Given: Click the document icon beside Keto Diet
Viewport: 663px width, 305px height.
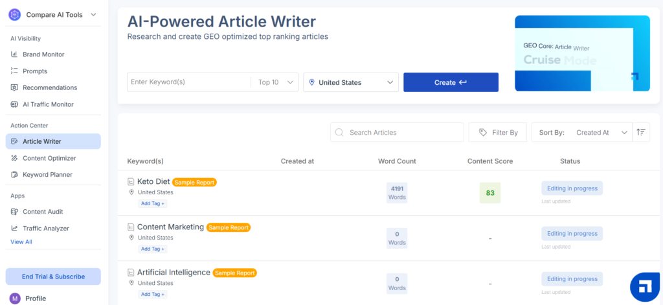Looking at the screenshot, I should coord(131,182).
